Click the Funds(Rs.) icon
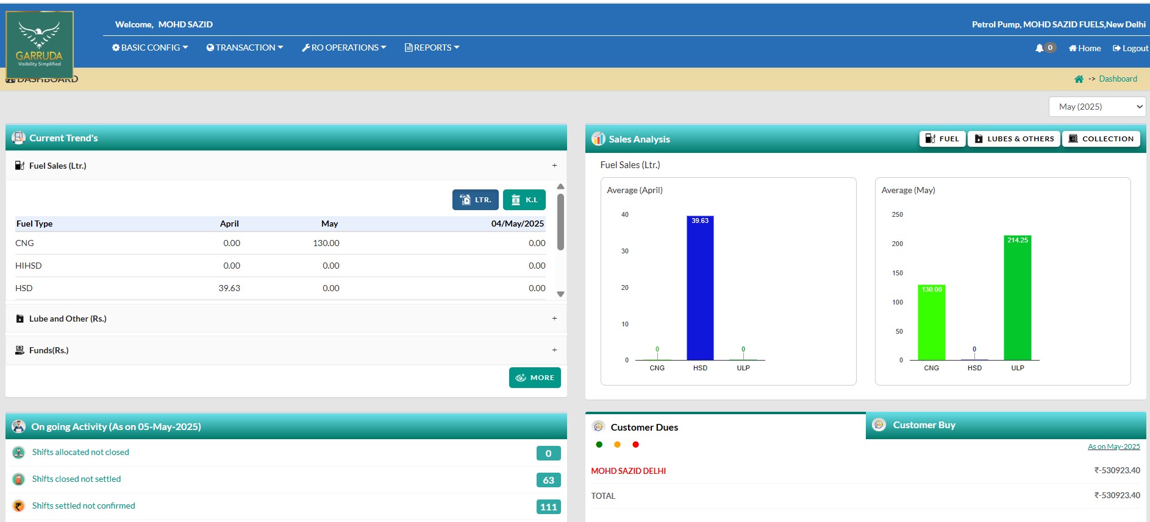 click(x=20, y=350)
